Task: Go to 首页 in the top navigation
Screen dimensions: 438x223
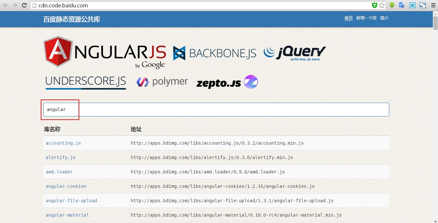Action: (x=348, y=18)
